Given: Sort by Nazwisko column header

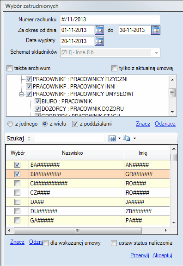Looking at the screenshot, I should (x=76, y=153).
